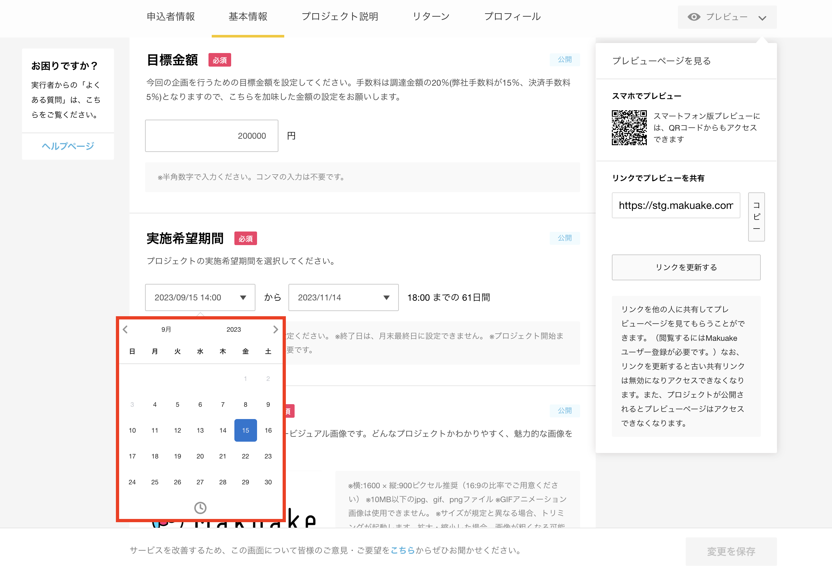The image size is (832, 571).
Task: Switch to the プロジェクト説明 tab
Action: click(340, 16)
